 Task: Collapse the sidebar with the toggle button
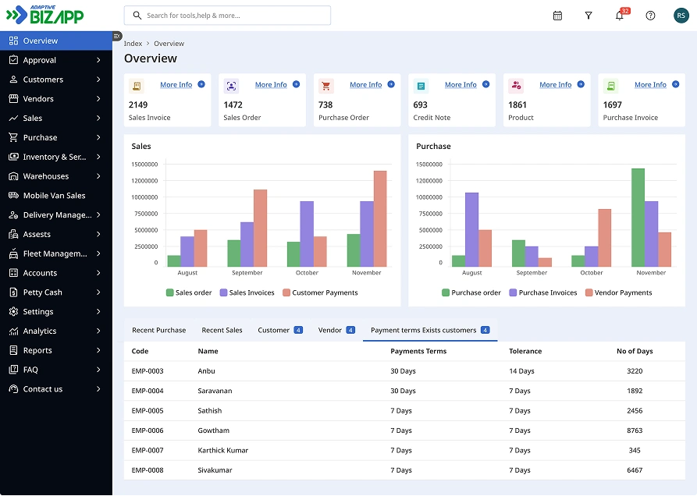pos(117,36)
